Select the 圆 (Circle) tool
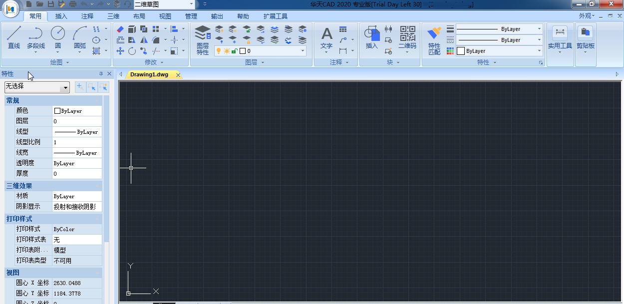624x304 pixels. (58, 37)
